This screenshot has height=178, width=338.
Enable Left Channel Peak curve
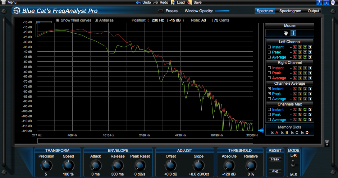269,52
